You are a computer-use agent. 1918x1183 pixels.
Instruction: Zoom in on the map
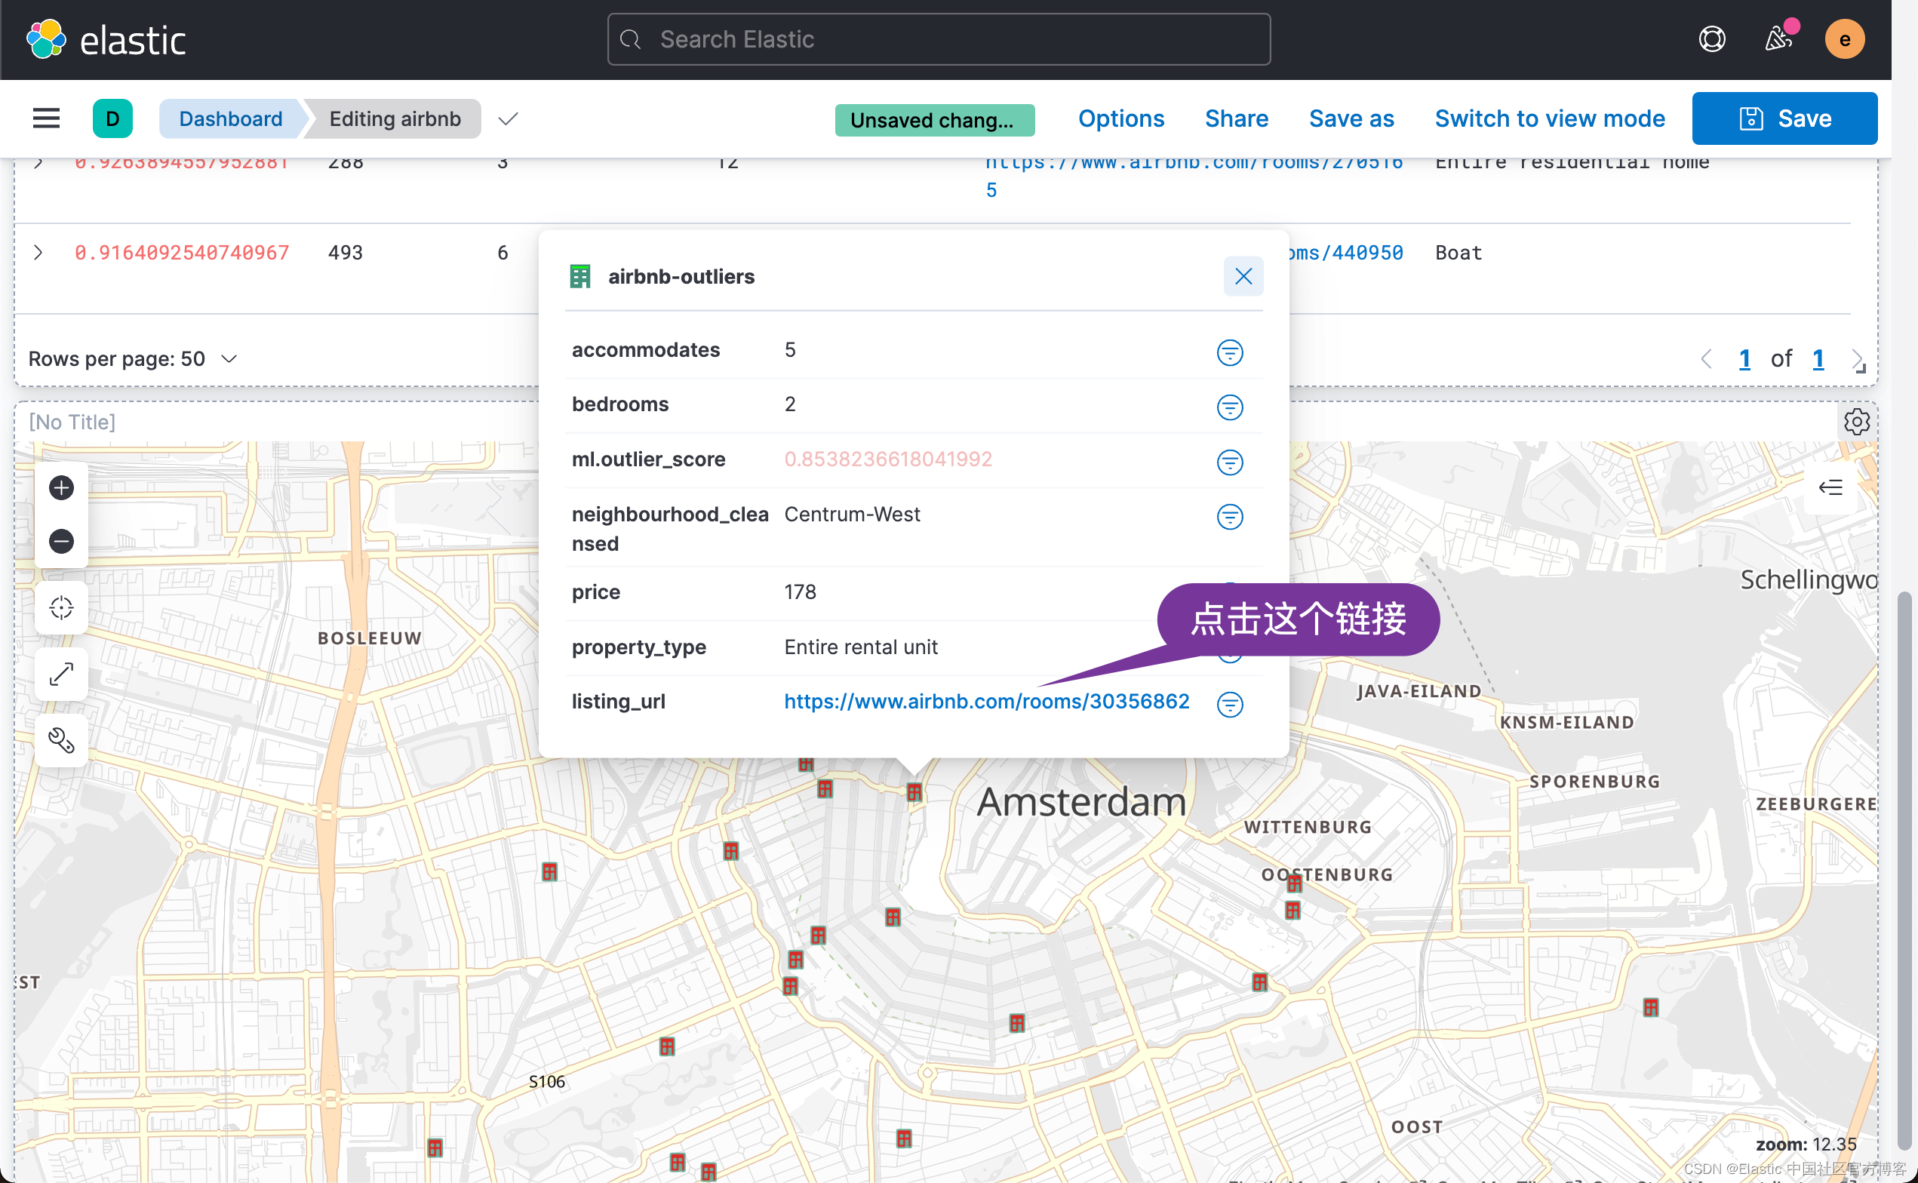coord(61,488)
